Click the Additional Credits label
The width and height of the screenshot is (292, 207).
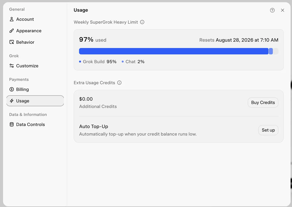pos(98,107)
